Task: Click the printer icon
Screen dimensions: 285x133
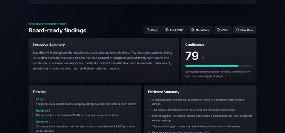Action: [x=167, y=30]
